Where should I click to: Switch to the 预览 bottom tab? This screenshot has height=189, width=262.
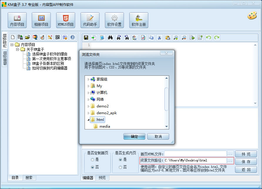coord(102,178)
